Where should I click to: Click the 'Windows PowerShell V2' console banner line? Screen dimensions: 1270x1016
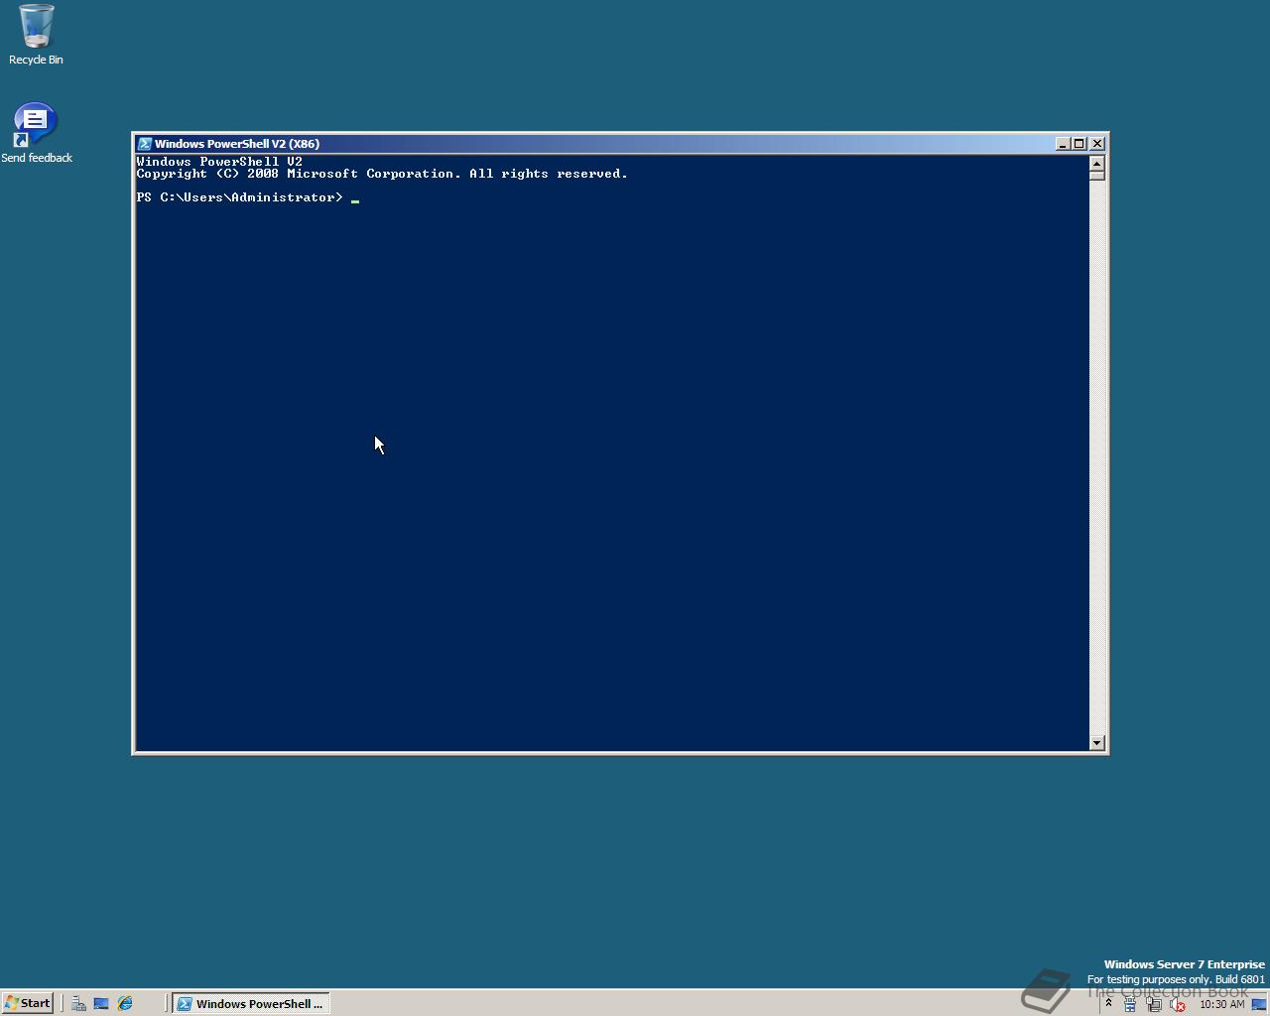click(219, 162)
